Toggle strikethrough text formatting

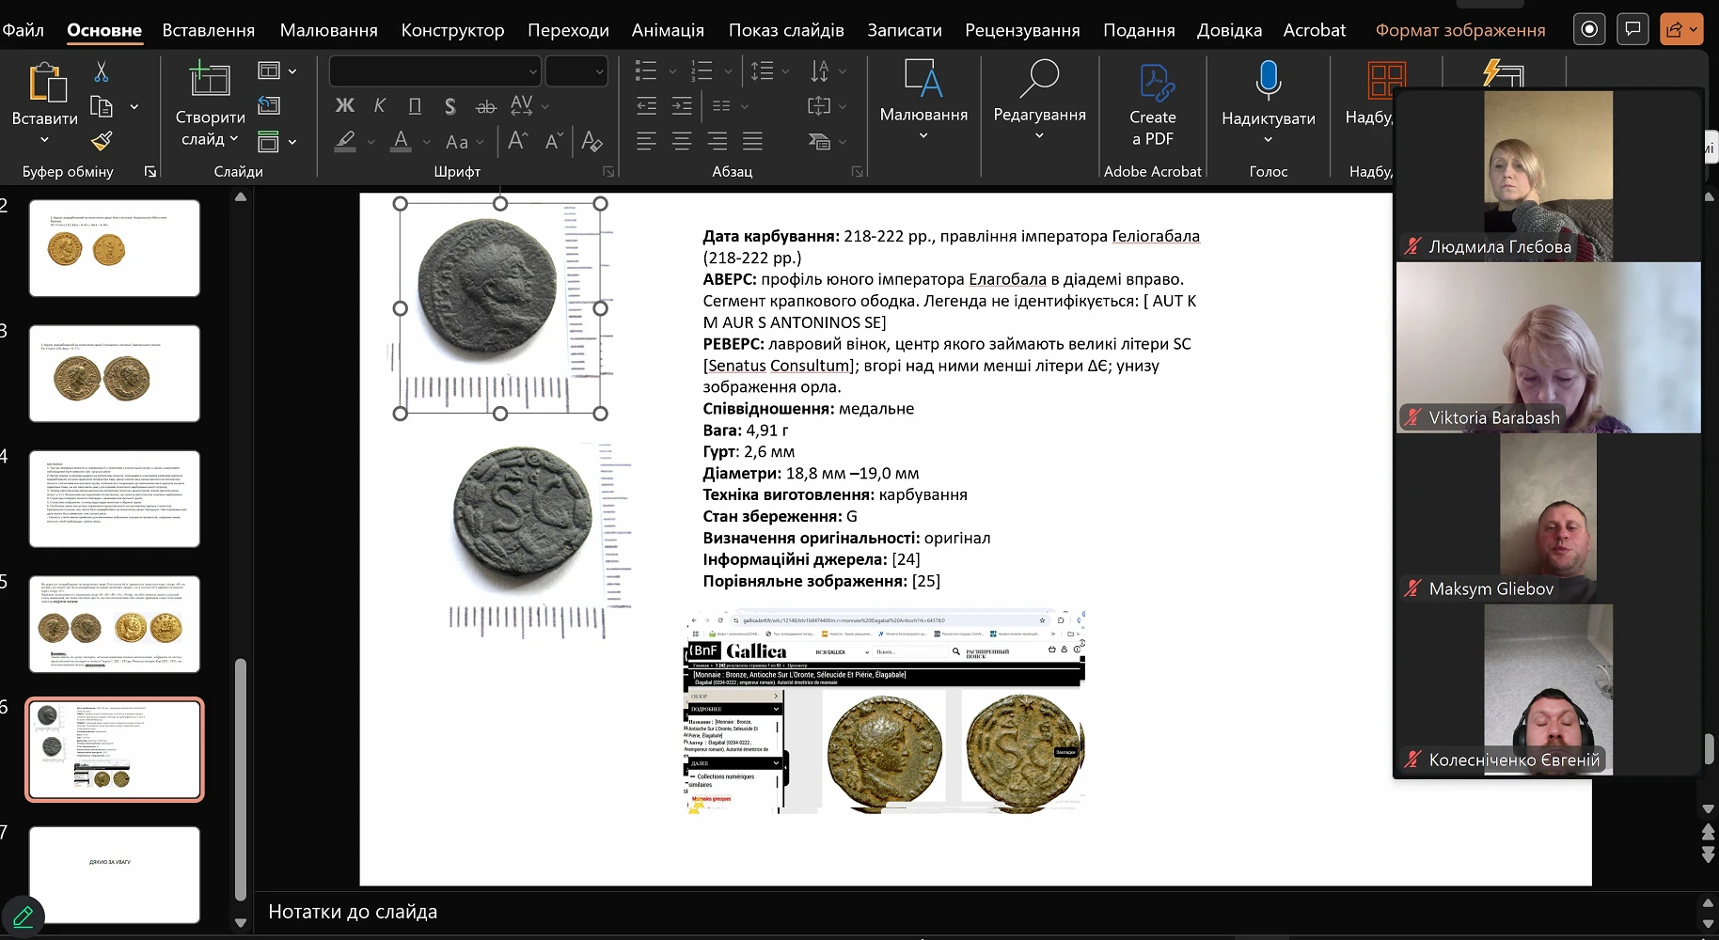pyautogui.click(x=485, y=106)
